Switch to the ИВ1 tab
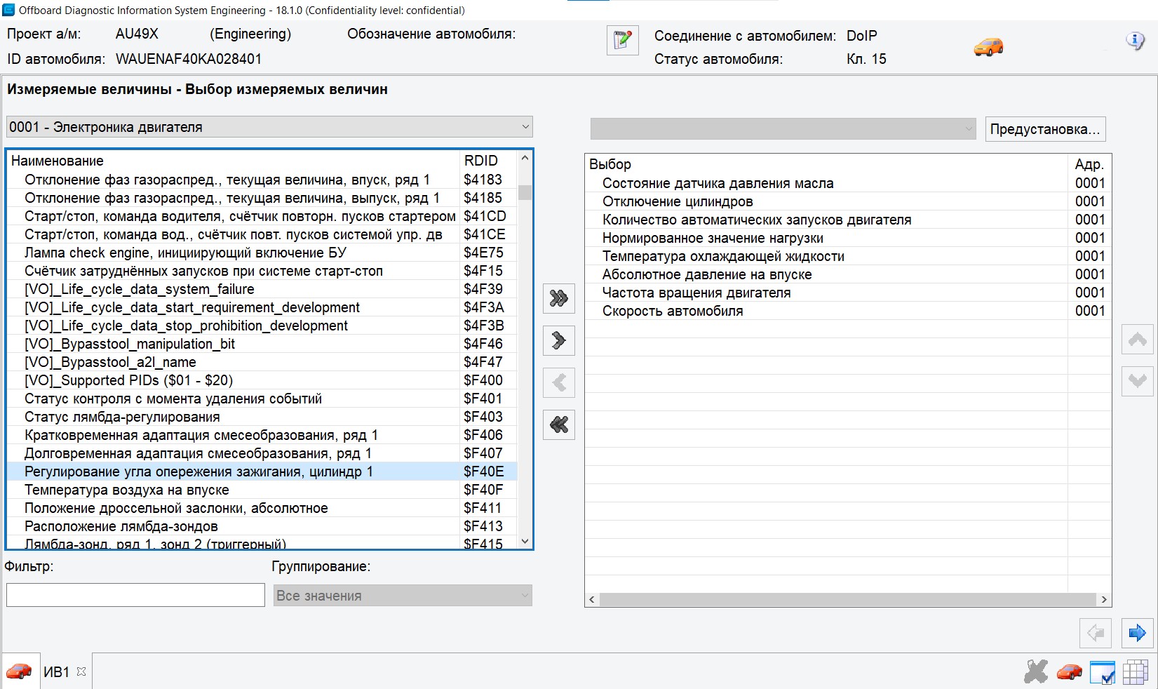The image size is (1158, 689). (56, 672)
